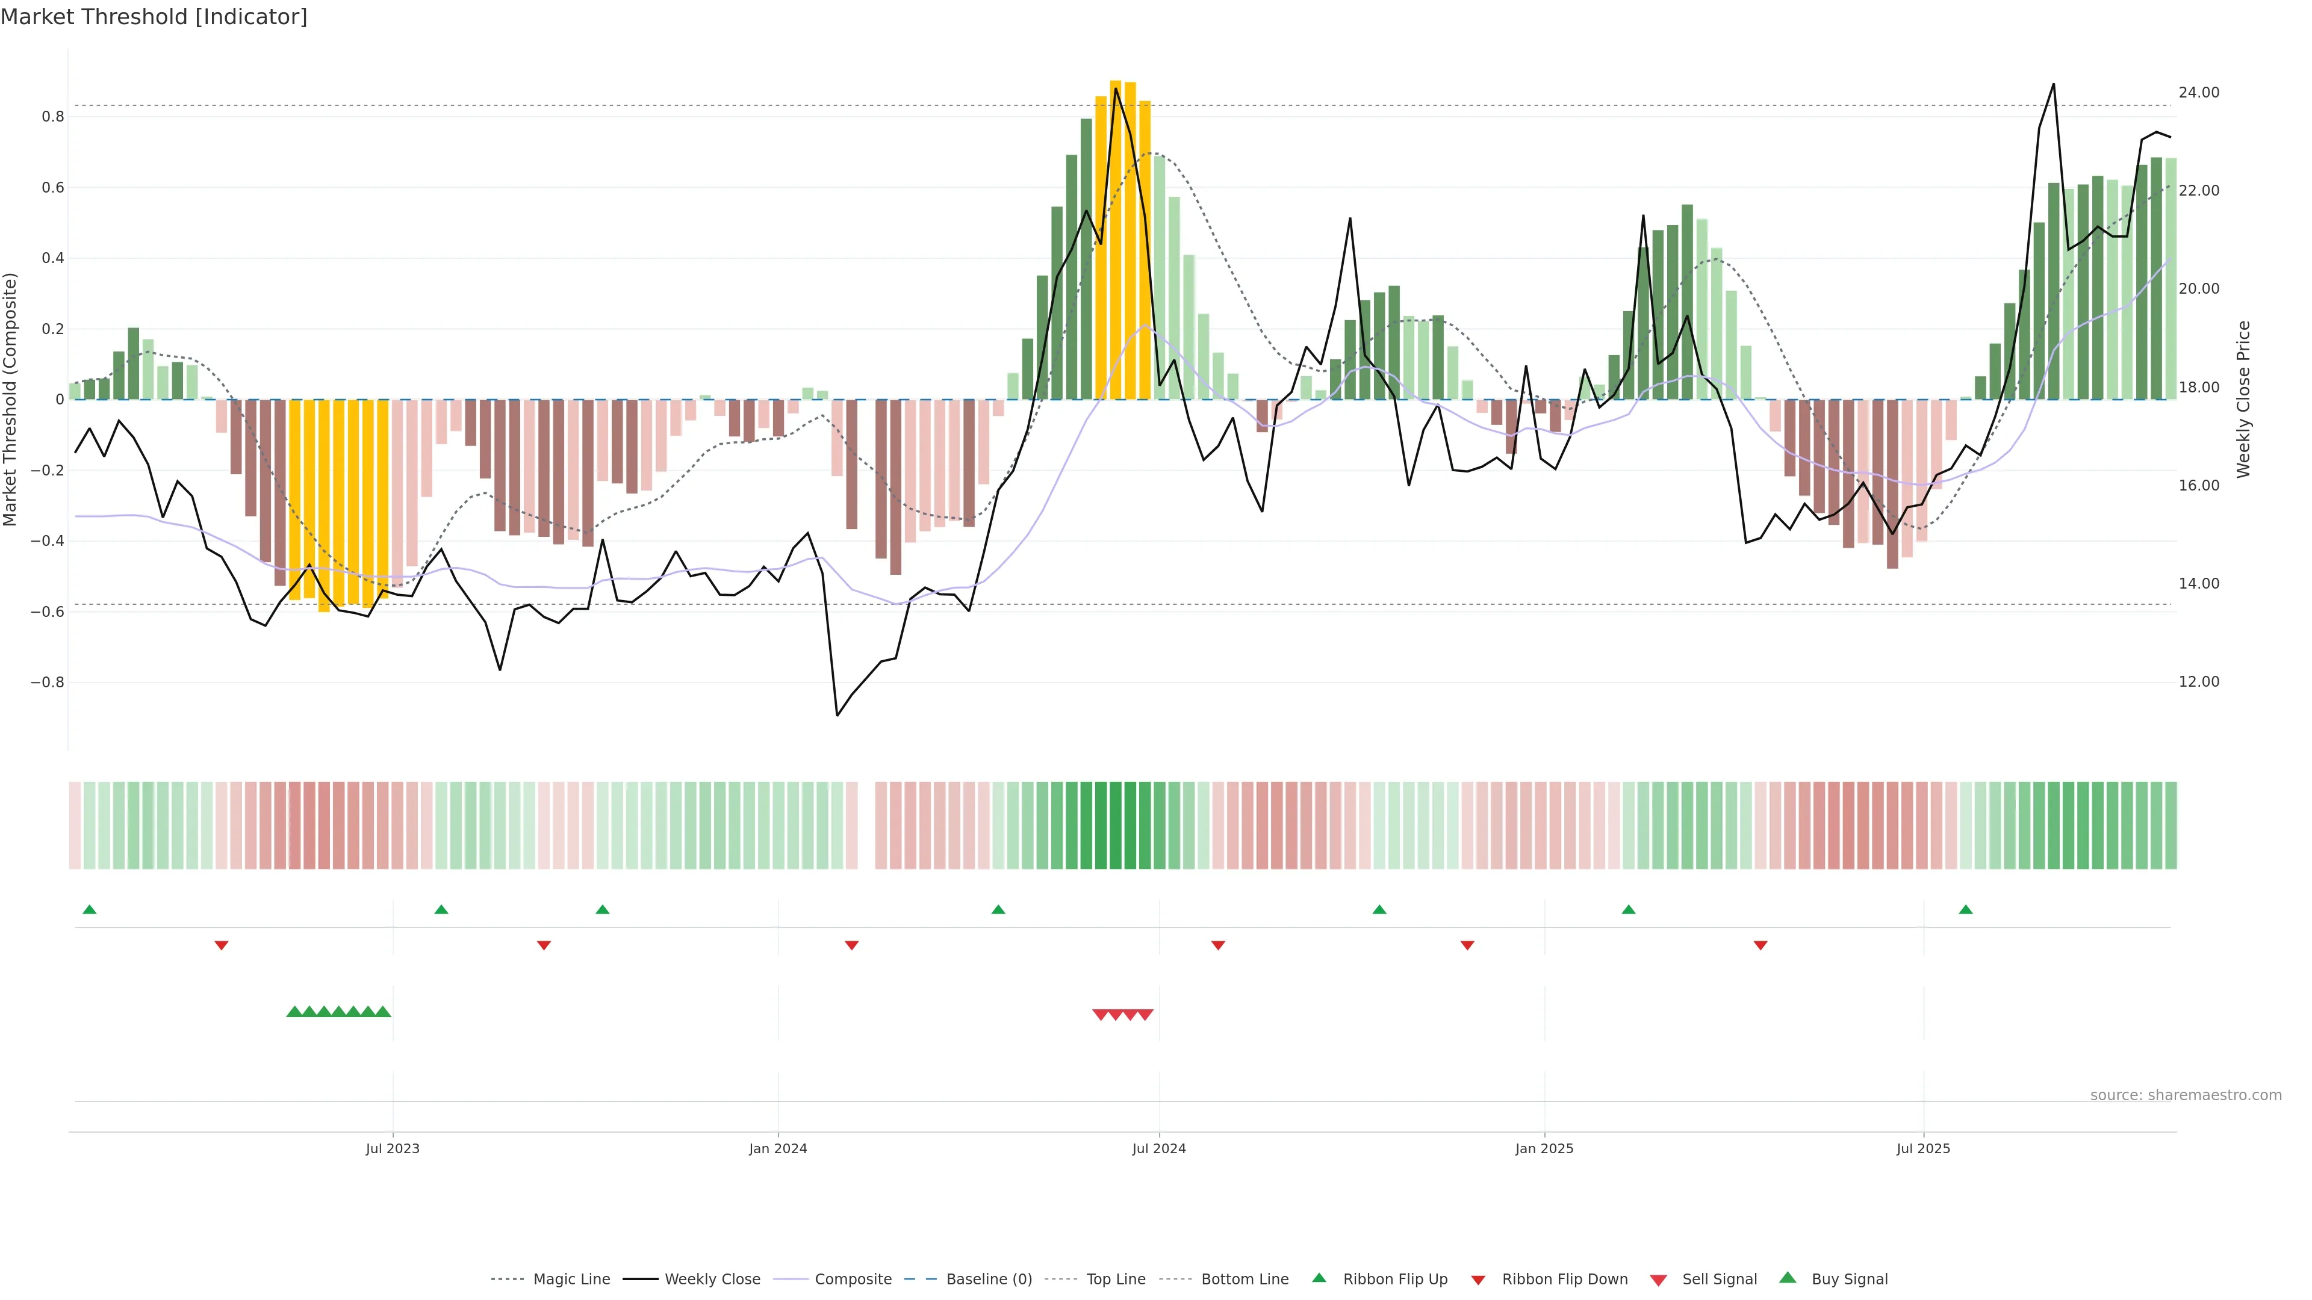2312x1300 pixels.
Task: Click the source sharemaestro.com text
Action: click(x=2186, y=1095)
